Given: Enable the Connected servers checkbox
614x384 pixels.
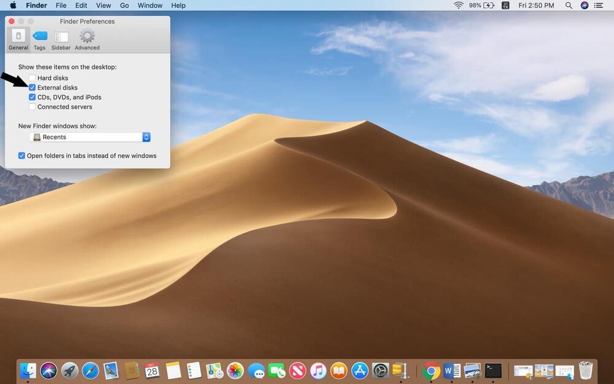Looking at the screenshot, I should tap(33, 107).
